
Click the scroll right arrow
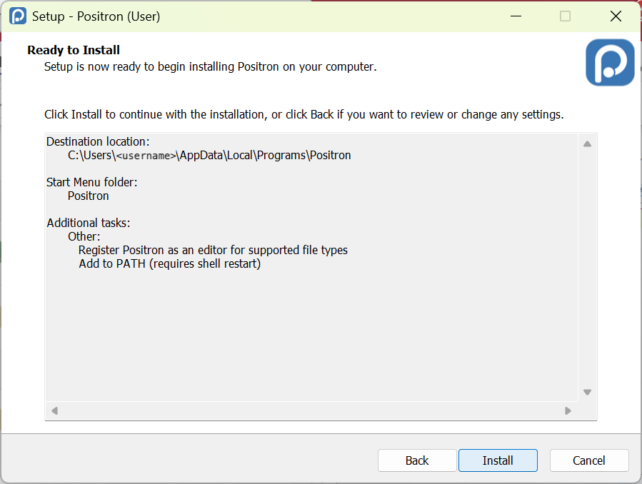pyautogui.click(x=568, y=410)
